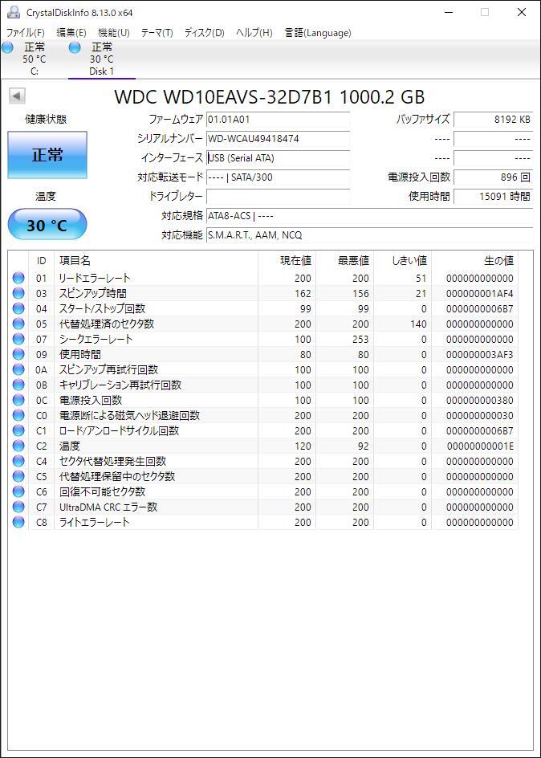Click worst value 253 in シークエラーレート row
Image resolution: width=541 pixels, height=758 pixels.
coord(360,340)
